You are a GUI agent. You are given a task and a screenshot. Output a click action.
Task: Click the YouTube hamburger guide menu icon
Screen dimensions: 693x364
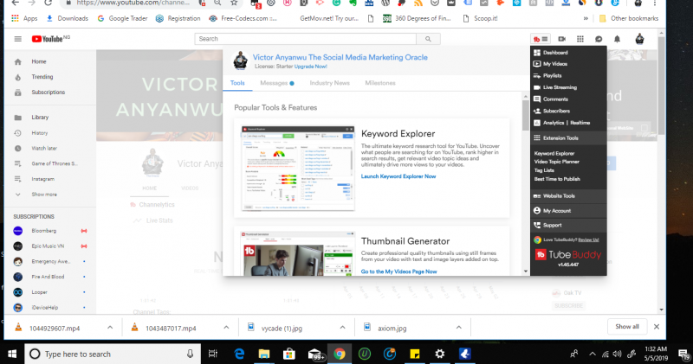pyautogui.click(x=18, y=39)
